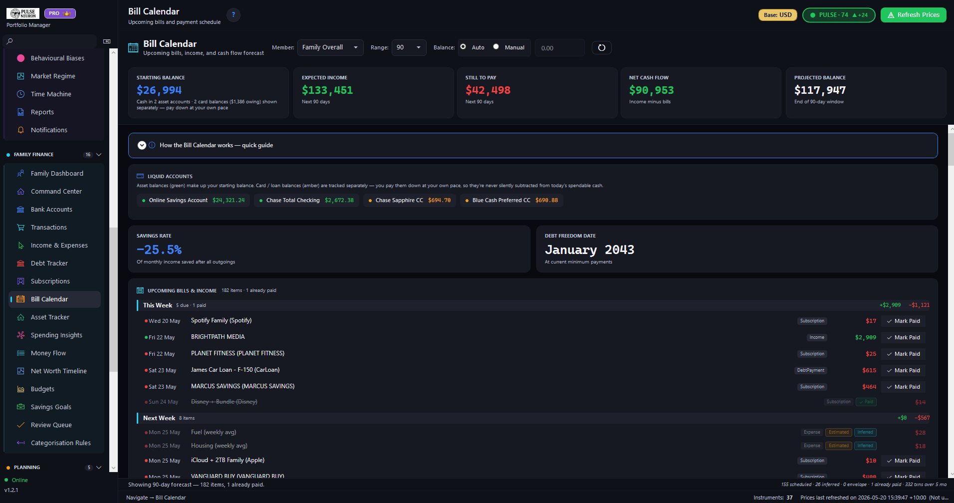The width and height of the screenshot is (954, 503).
Task: Click the Asset Tracker house icon
Action: click(x=20, y=317)
